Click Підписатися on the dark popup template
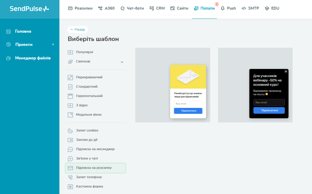 tap(269, 110)
